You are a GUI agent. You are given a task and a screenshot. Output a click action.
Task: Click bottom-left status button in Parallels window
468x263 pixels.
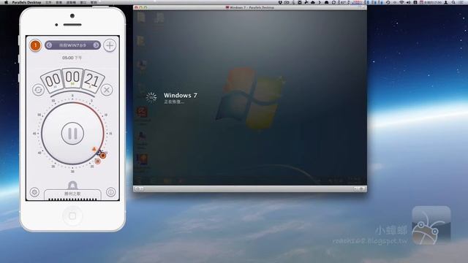139,188
